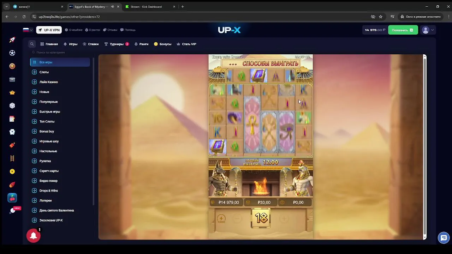Go to the Ранги navigation item

click(x=141, y=44)
